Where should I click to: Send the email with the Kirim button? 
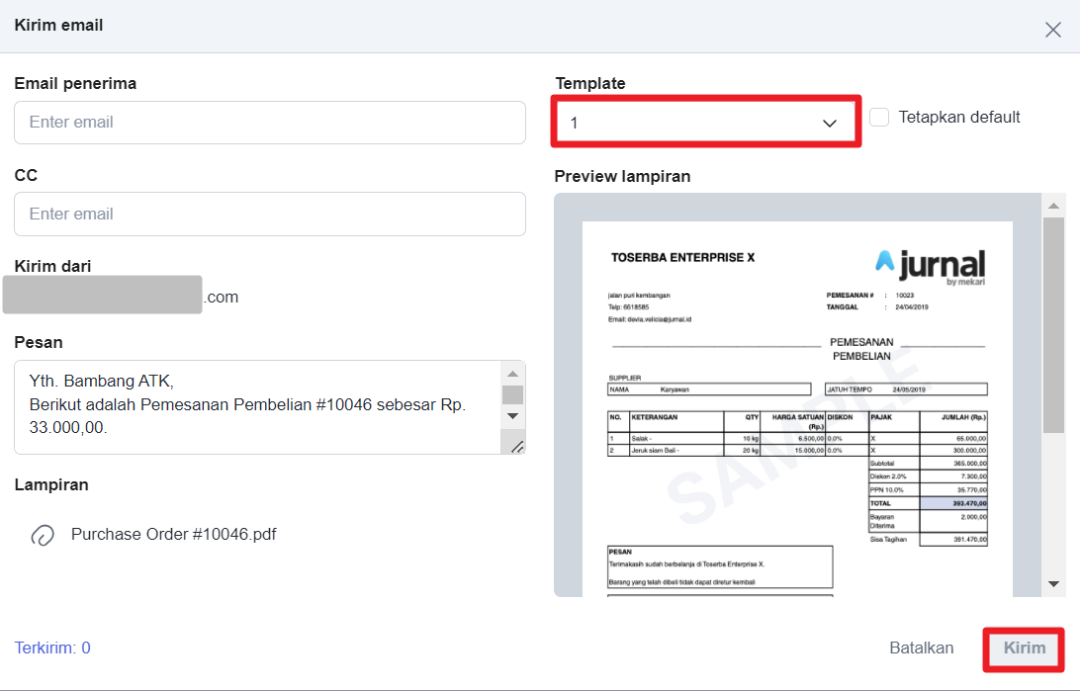(x=1024, y=648)
